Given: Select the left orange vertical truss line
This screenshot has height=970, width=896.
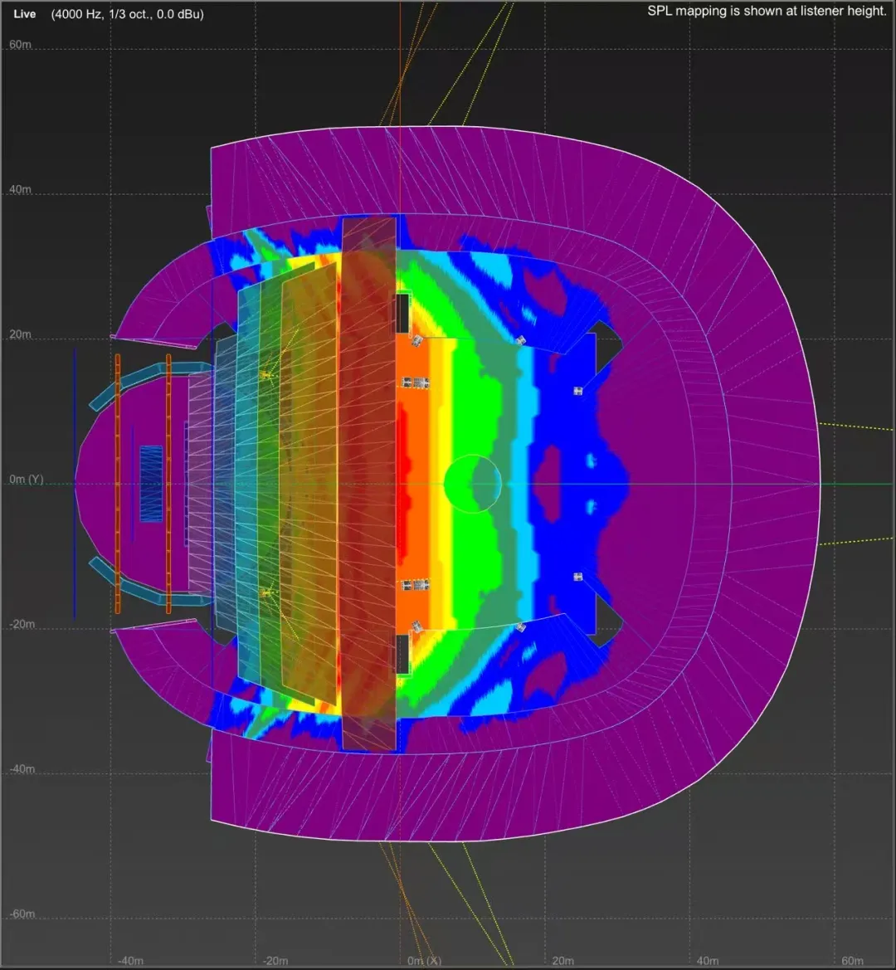Looking at the screenshot, I should point(118,484).
